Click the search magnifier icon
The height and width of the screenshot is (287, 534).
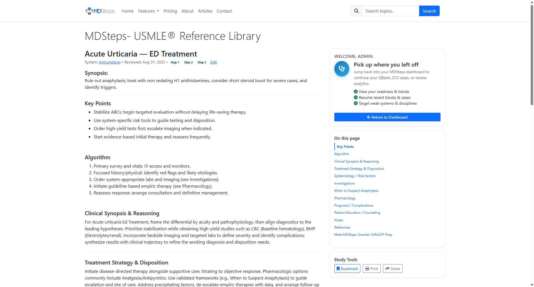pyautogui.click(x=356, y=11)
